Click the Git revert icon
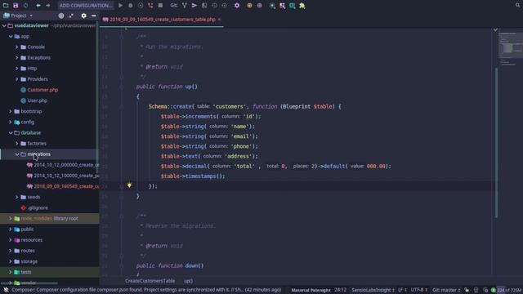Viewport: 523px width, 294px height. click(x=224, y=6)
